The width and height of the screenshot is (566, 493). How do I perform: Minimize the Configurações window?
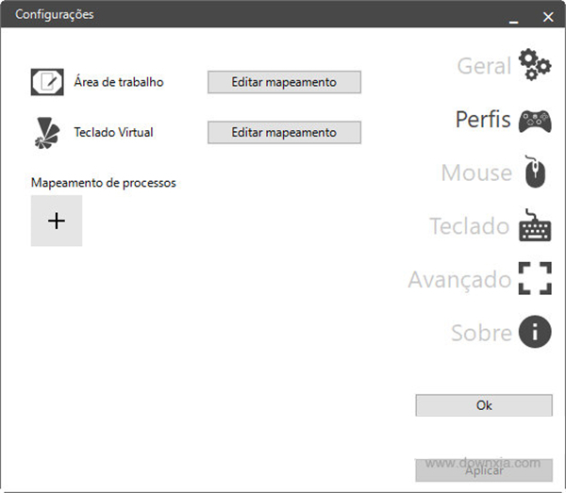coord(514,17)
